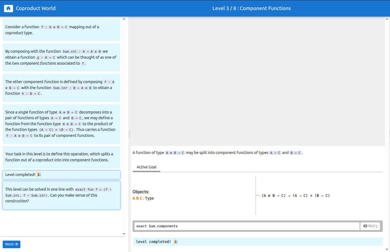The image size is (390, 252).
Task: Click the right panel's scroll up arrow
Action: click(x=387, y=19)
